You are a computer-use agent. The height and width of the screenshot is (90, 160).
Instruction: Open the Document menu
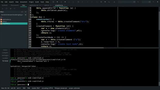[x=24, y=2]
